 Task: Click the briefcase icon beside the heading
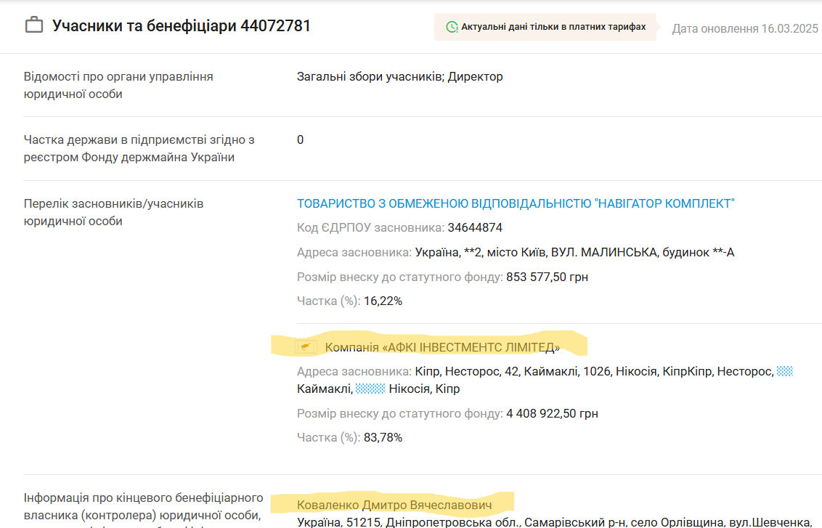pos(34,26)
